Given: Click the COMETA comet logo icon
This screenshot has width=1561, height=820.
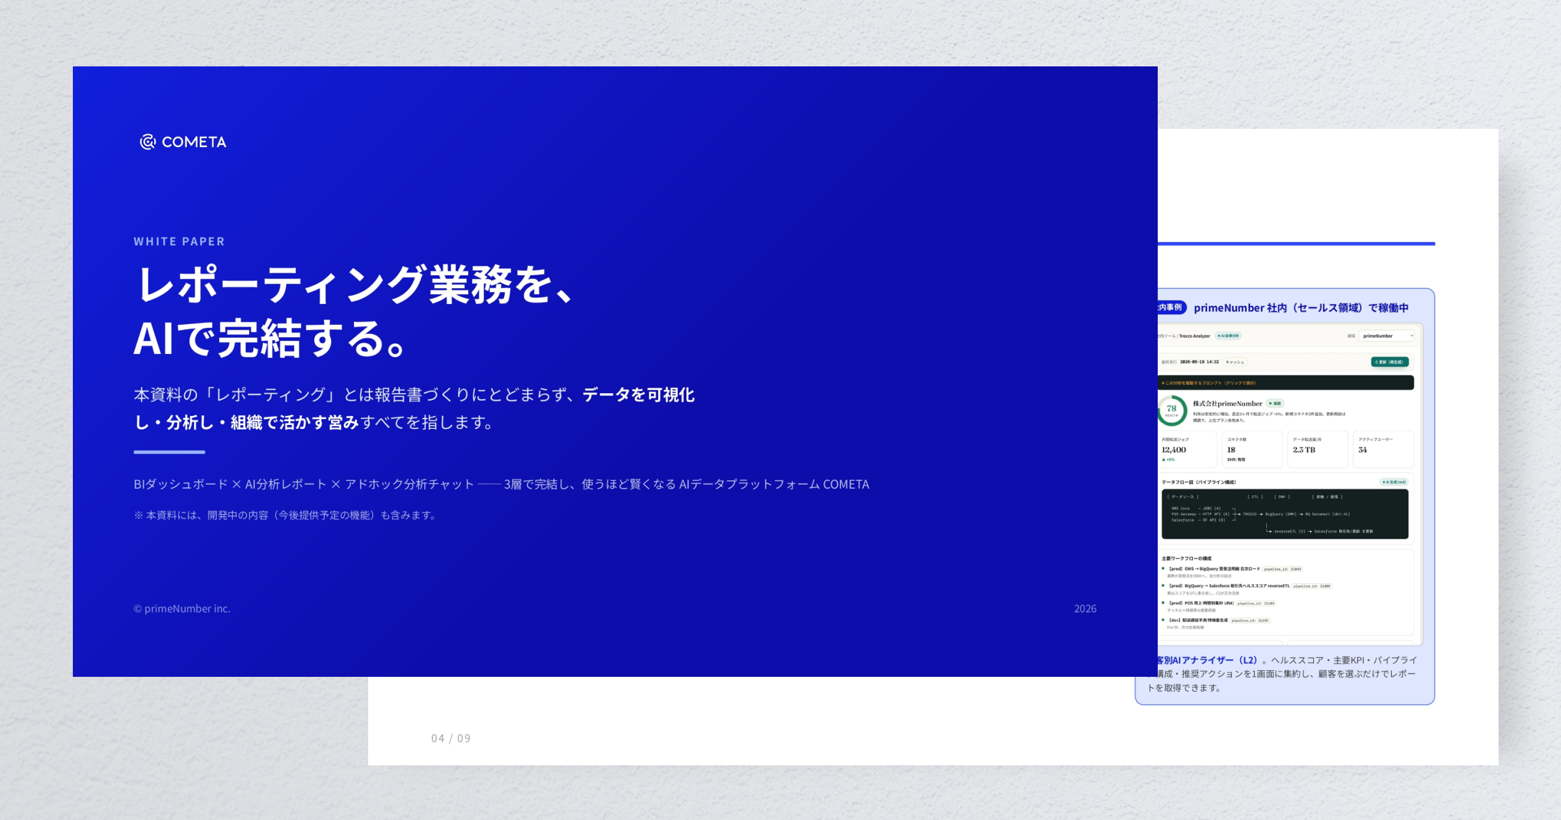Looking at the screenshot, I should [148, 142].
